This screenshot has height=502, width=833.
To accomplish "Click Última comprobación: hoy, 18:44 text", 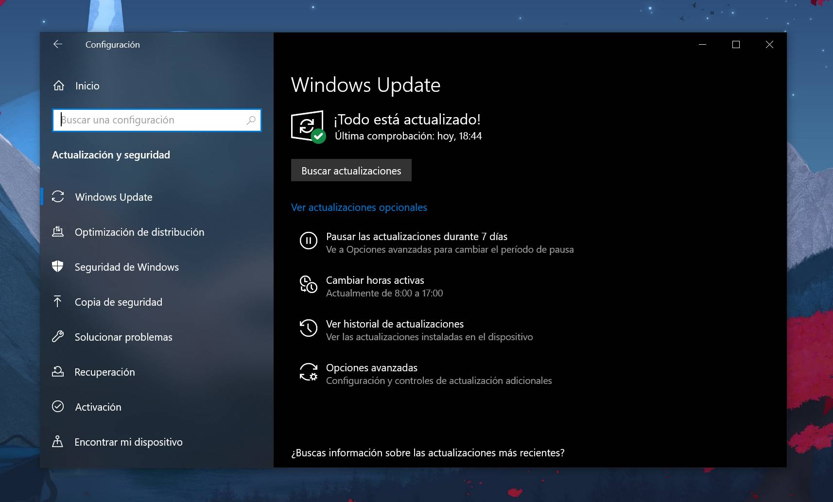I will click(x=408, y=136).
